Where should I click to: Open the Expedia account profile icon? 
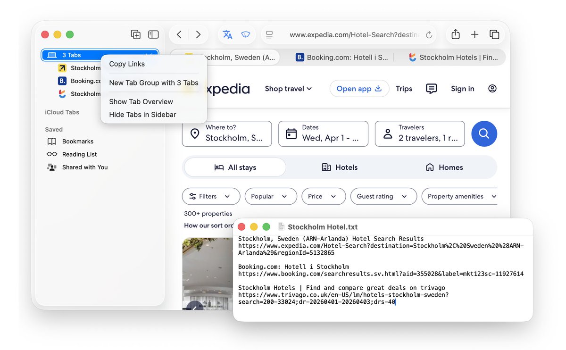(x=492, y=88)
